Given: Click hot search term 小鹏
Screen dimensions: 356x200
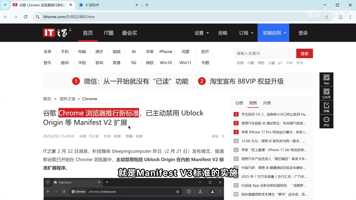Looking at the screenshot, I should (x=251, y=63).
